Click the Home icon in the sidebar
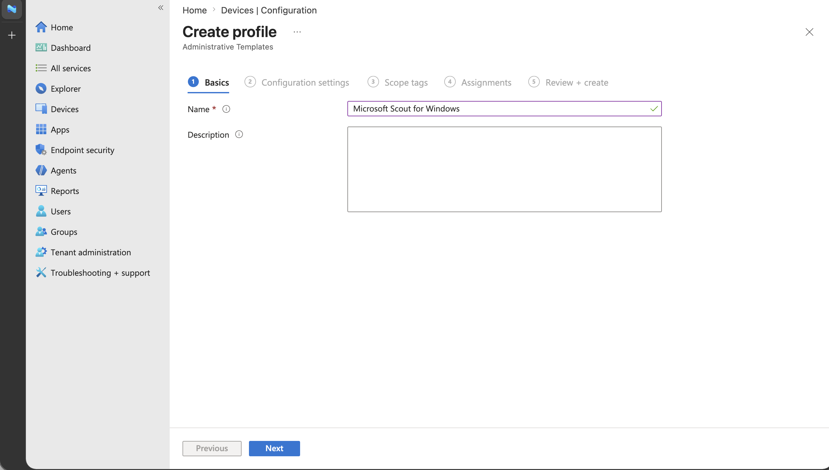Image resolution: width=829 pixels, height=470 pixels. pyautogui.click(x=41, y=27)
